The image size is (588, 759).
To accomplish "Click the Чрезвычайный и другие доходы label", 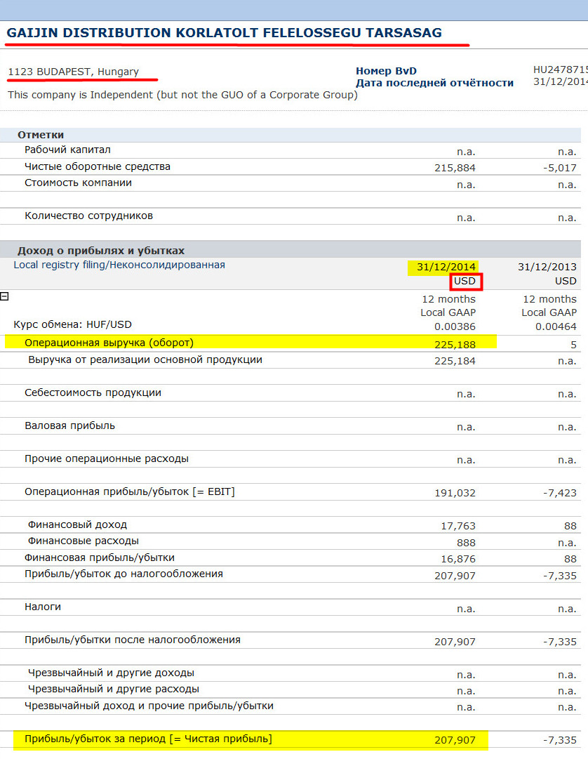I will (112, 673).
